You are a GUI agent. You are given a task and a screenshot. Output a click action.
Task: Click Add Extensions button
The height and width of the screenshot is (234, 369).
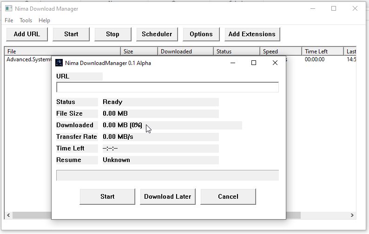tap(252, 34)
